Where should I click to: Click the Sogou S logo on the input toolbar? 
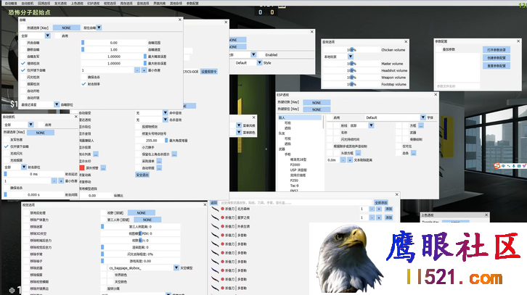click(x=497, y=166)
